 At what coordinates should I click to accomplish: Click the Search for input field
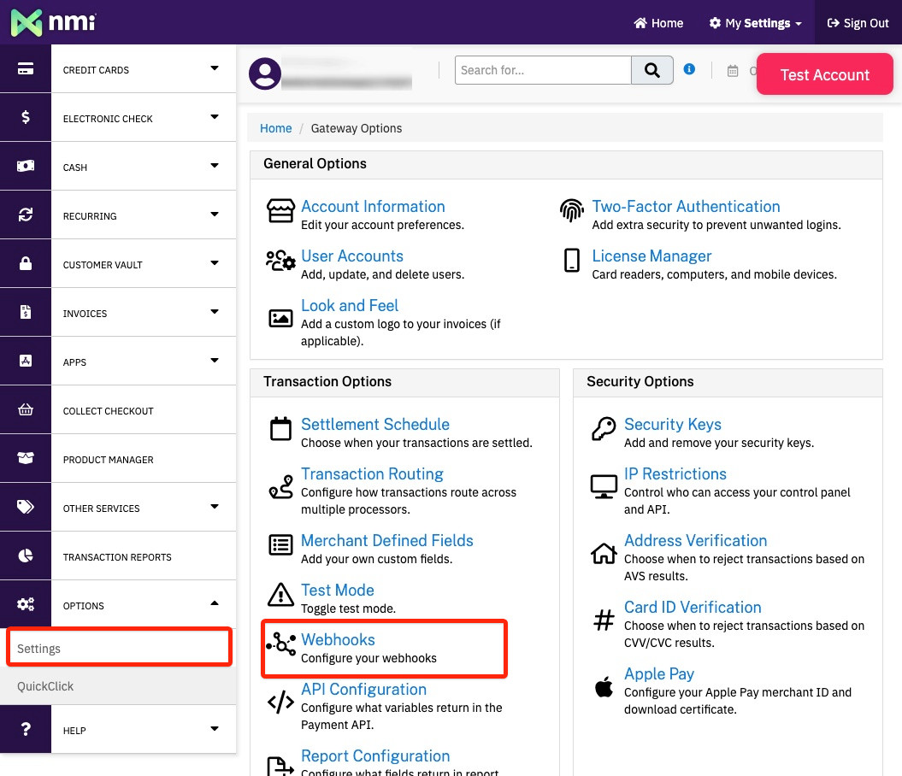point(542,70)
